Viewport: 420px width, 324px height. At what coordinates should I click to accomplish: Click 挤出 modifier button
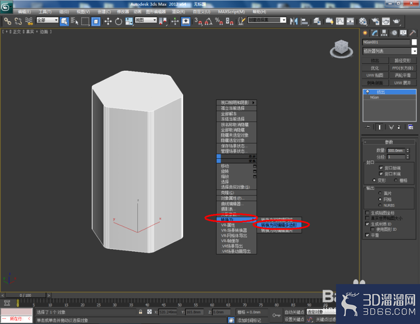coord(375,61)
